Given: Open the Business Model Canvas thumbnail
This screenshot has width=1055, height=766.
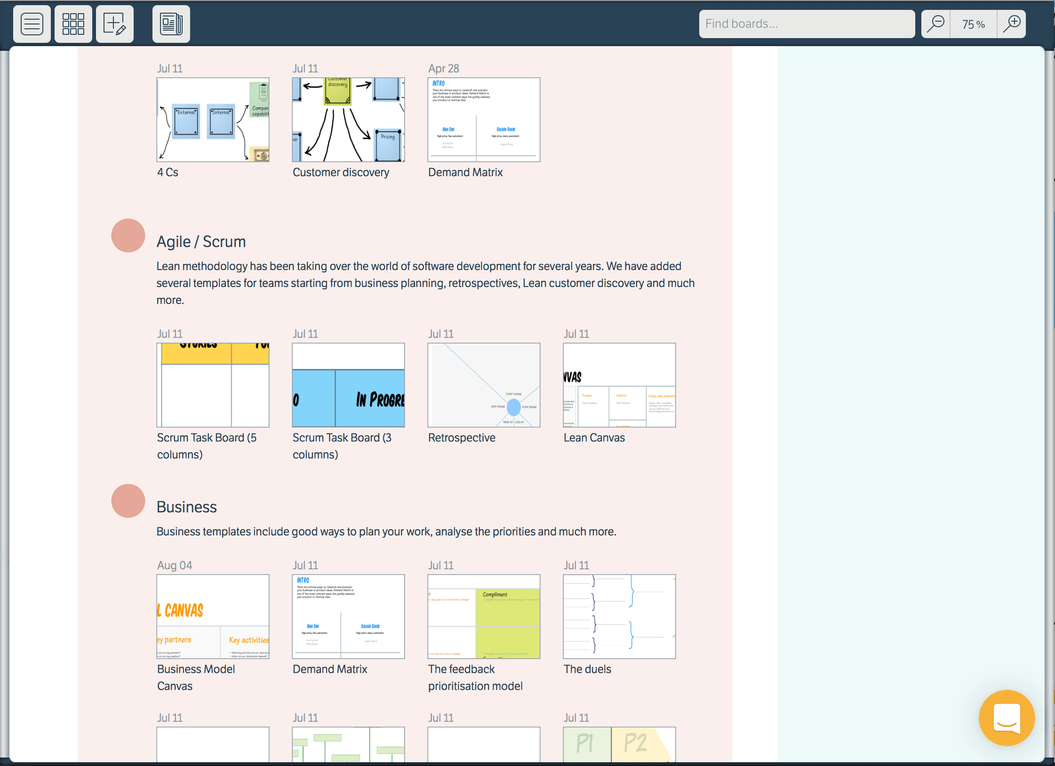Looking at the screenshot, I should (x=213, y=616).
